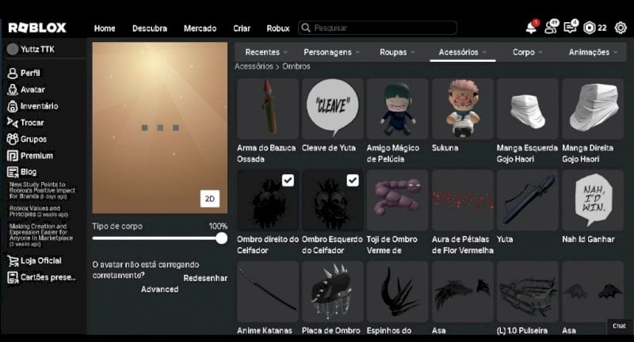Click the Redesenhar link
The height and width of the screenshot is (342, 634).
click(205, 278)
